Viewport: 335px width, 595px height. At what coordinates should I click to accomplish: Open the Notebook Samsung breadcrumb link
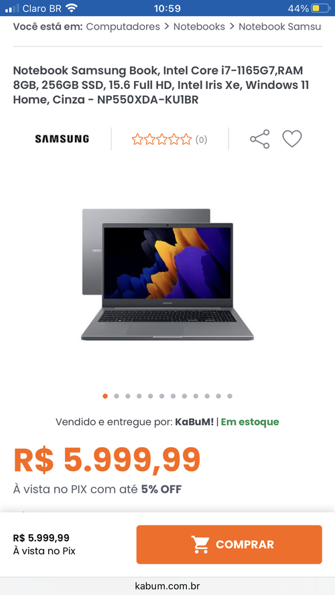tap(280, 27)
